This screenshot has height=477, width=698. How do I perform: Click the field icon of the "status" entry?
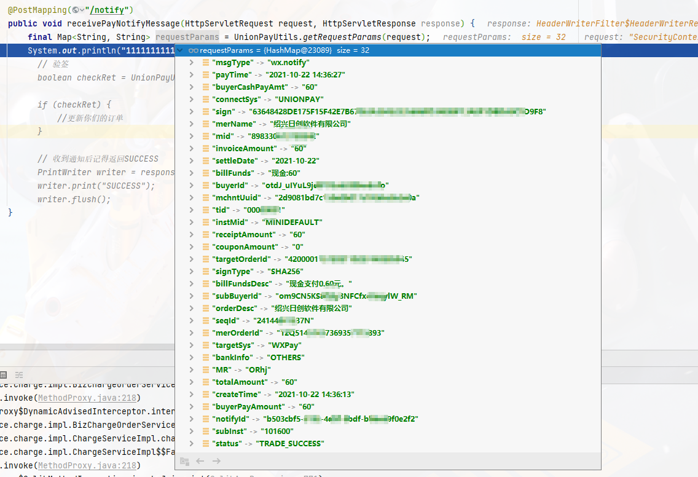[x=206, y=444]
